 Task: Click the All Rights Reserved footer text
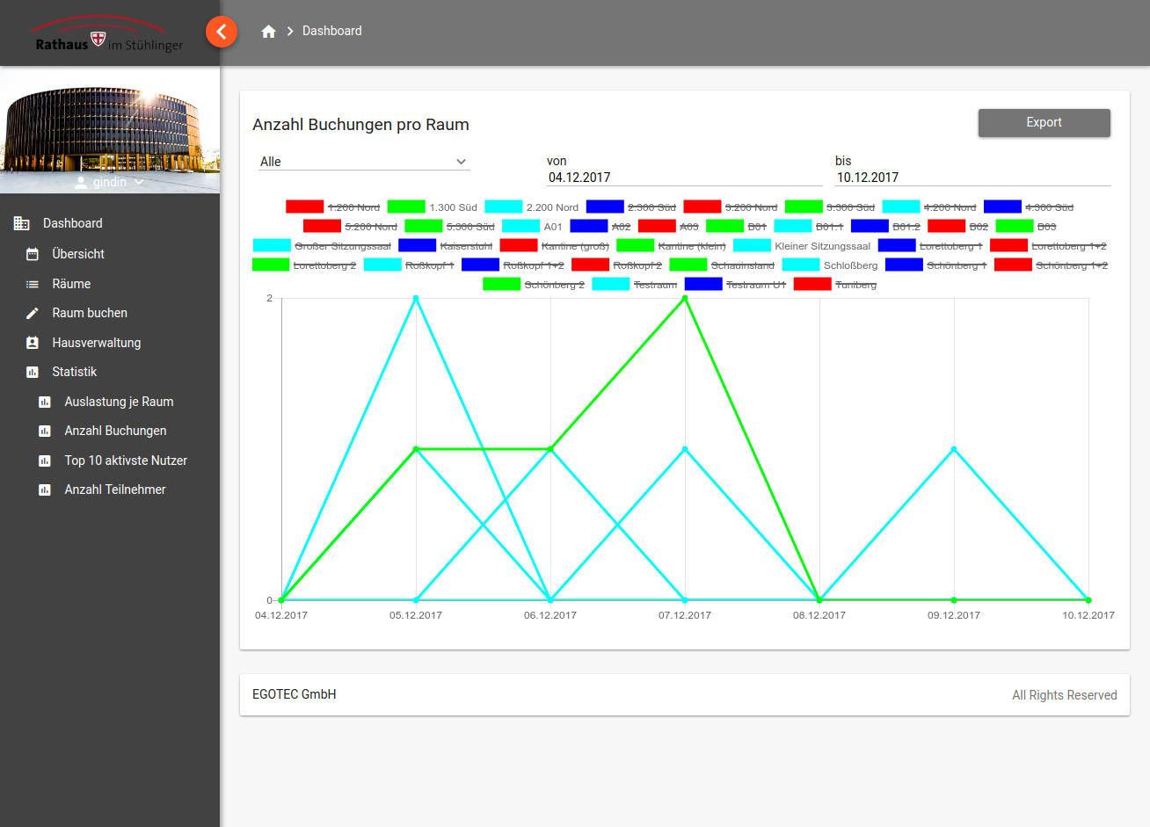click(x=1065, y=695)
